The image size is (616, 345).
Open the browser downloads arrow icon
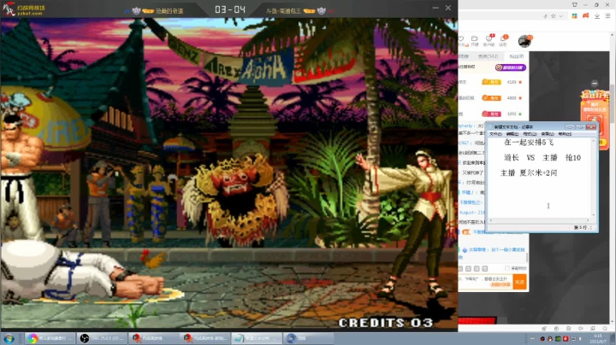pyautogui.click(x=597, y=16)
